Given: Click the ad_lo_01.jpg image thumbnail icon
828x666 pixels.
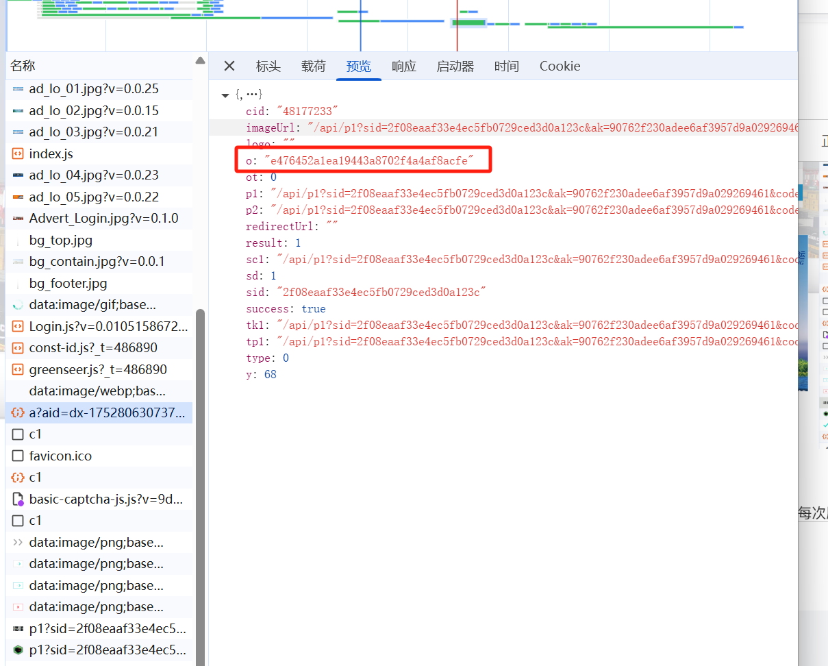Looking at the screenshot, I should click(x=18, y=89).
